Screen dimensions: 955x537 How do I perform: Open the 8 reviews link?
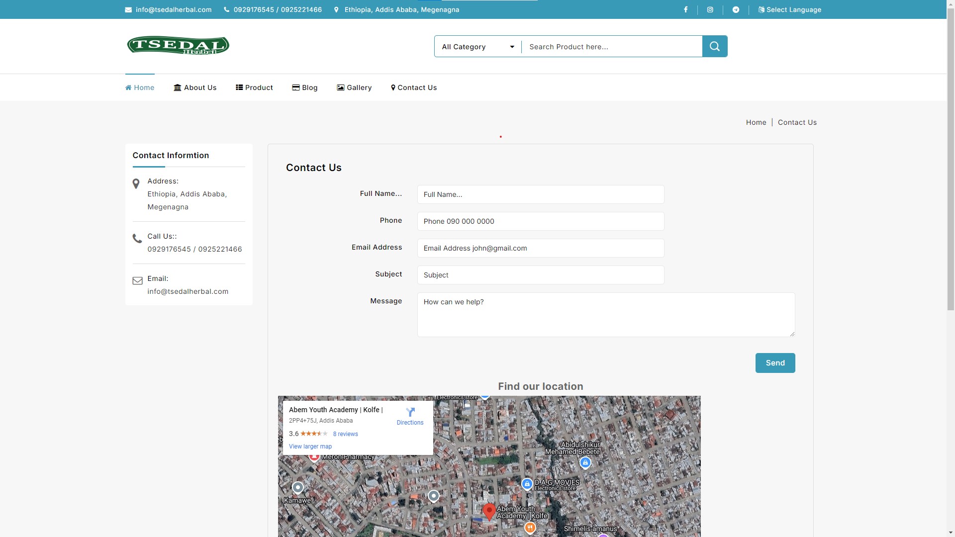345,434
